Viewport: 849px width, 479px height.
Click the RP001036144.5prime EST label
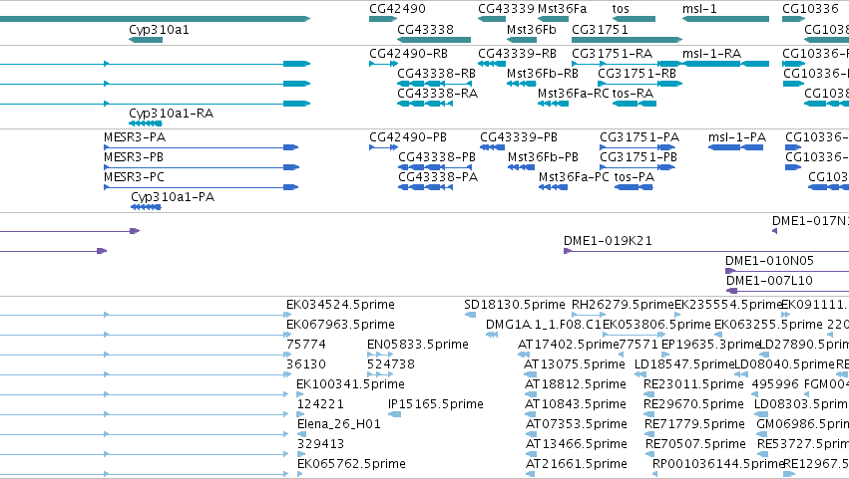coord(718,465)
